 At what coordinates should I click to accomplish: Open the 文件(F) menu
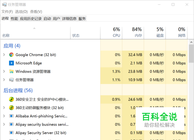[x=7, y=12]
